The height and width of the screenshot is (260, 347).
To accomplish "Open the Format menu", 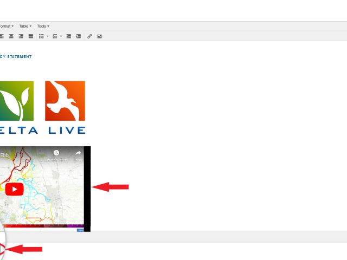I will (x=7, y=26).
